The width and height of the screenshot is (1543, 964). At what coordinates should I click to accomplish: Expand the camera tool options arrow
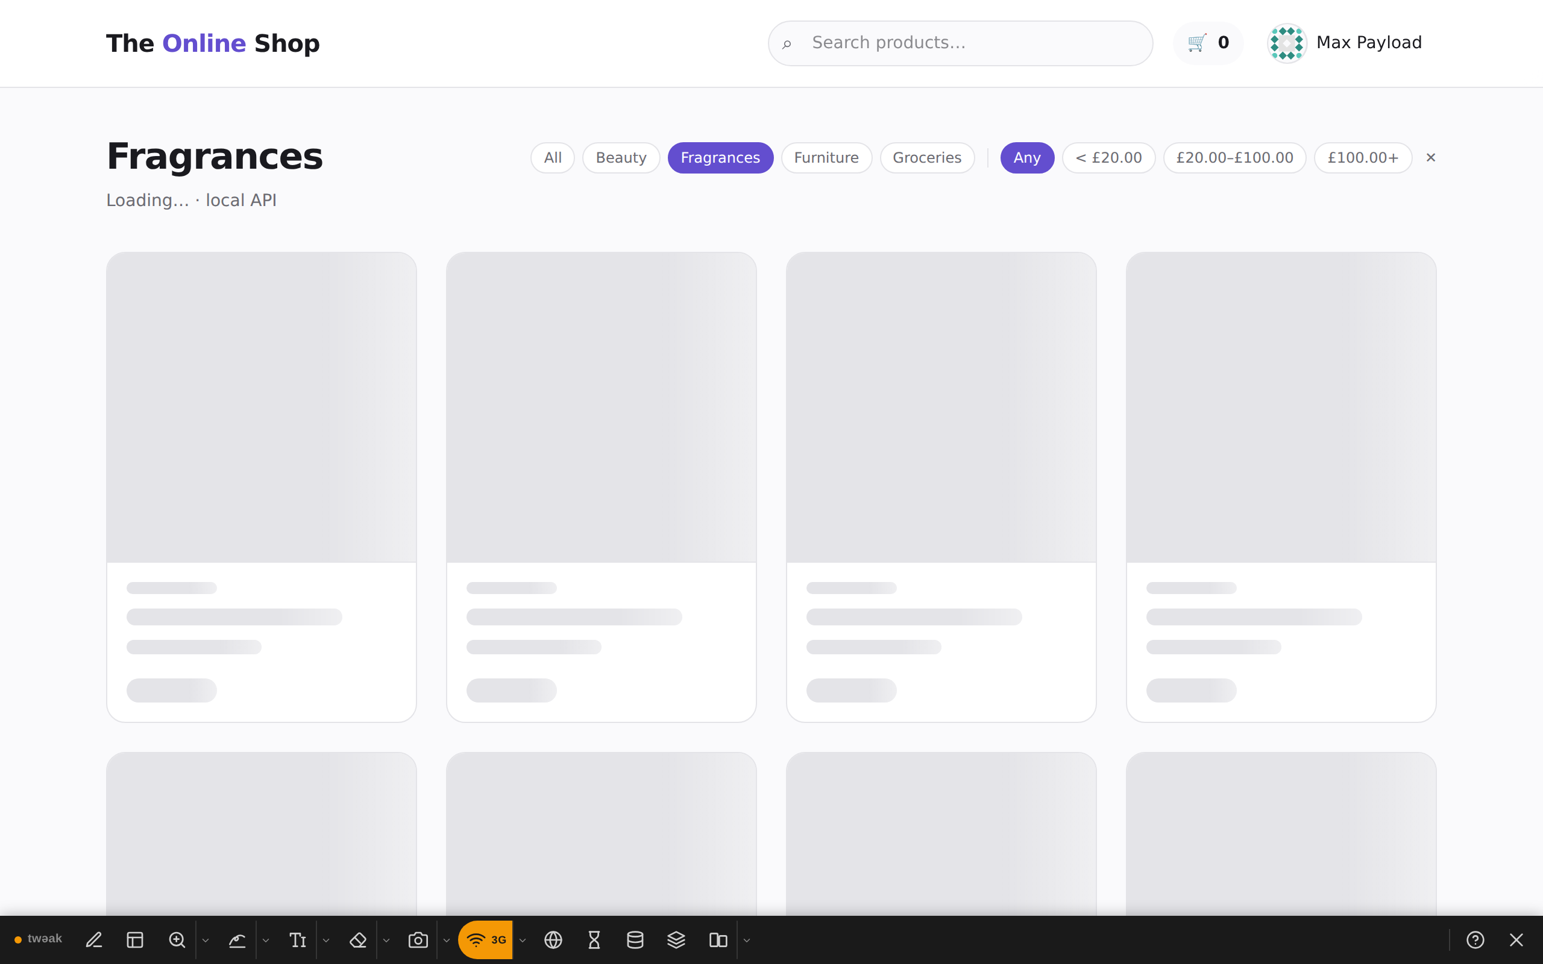coord(446,941)
